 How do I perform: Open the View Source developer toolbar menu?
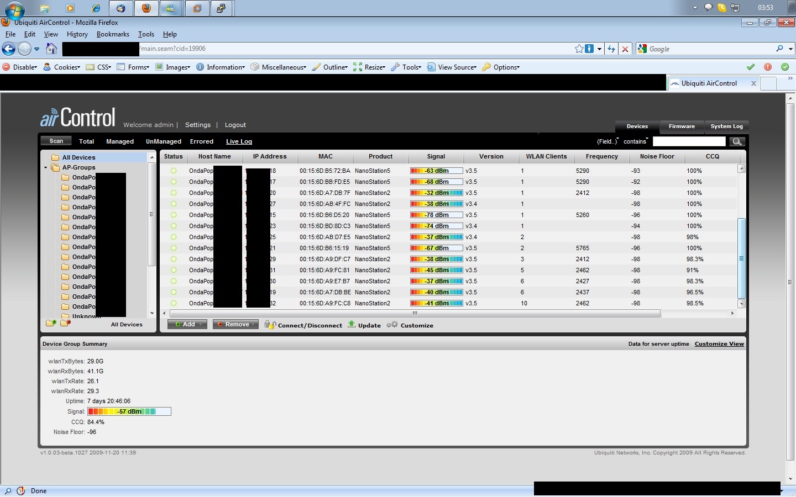pos(452,67)
